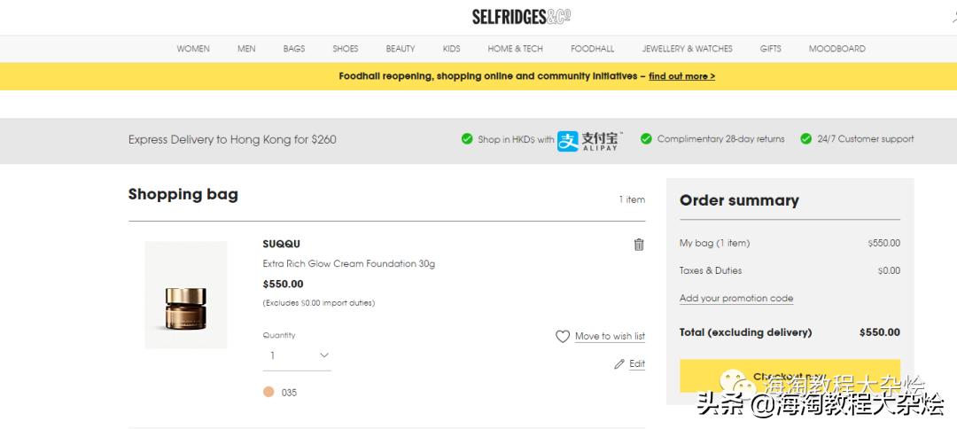957x429 pixels.
Task: Open the SUQQU foundation product thumbnail
Action: [x=186, y=295]
